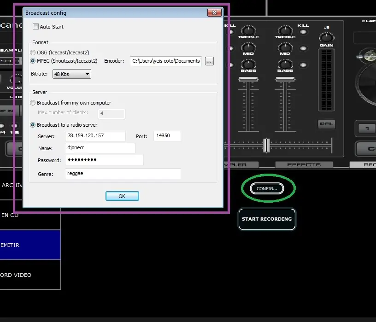Click the Password field
Viewport: 376px width, 322px height.
coord(104,160)
